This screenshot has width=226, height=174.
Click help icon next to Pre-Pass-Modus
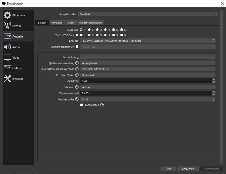coord(77,75)
